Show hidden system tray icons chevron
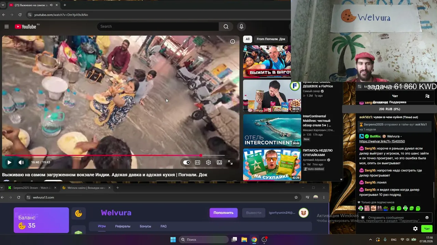The height and width of the screenshot is (245, 437). (370, 240)
